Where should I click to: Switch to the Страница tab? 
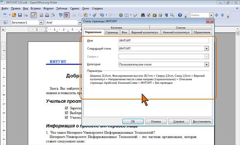coord(111,32)
